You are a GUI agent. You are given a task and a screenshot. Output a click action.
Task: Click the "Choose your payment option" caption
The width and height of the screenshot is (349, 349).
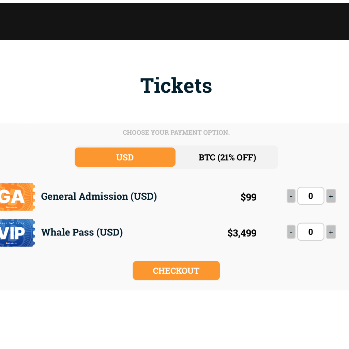click(176, 133)
